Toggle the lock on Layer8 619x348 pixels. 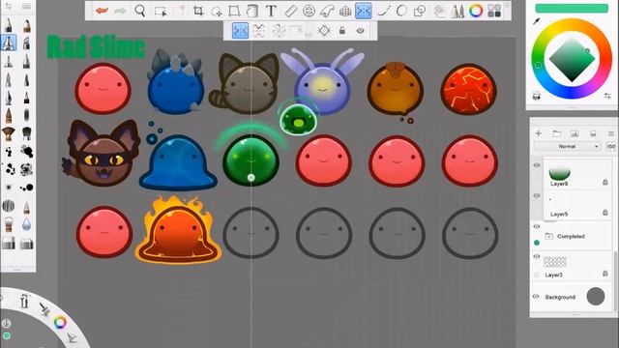(x=605, y=182)
